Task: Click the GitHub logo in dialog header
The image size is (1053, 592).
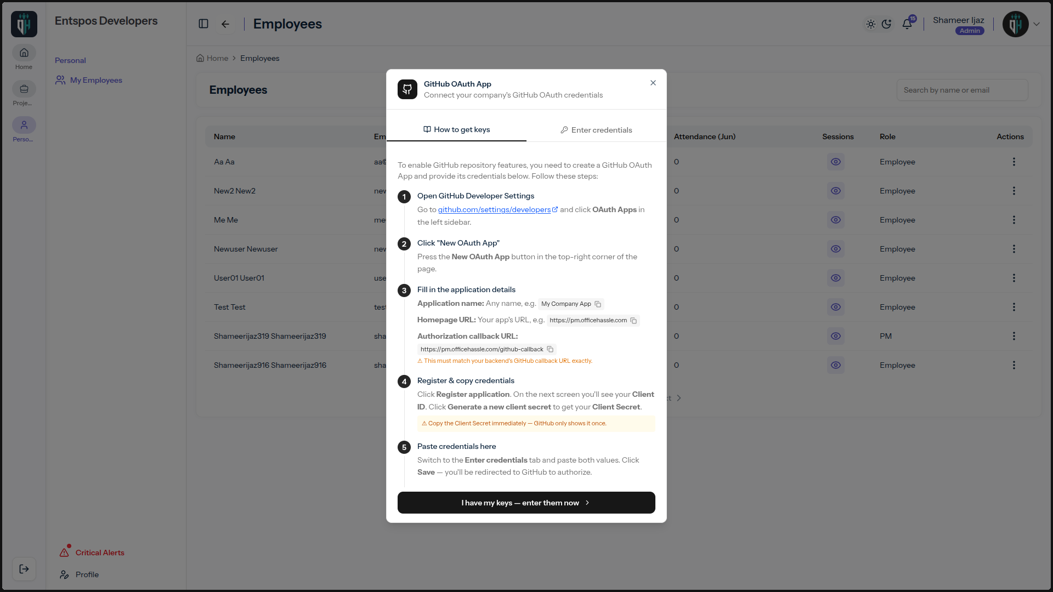Action: click(x=407, y=89)
